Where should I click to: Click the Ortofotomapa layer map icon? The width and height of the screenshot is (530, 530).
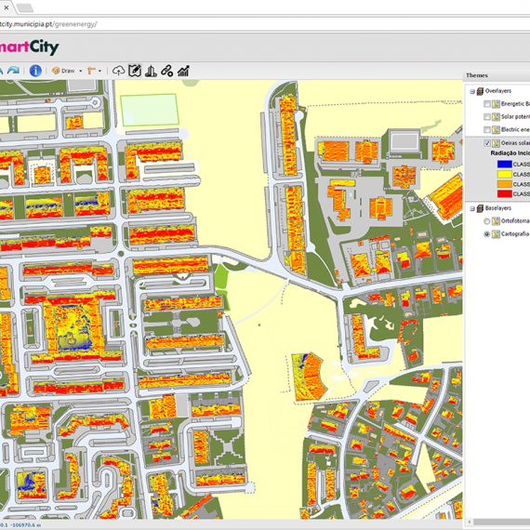pyautogui.click(x=496, y=221)
